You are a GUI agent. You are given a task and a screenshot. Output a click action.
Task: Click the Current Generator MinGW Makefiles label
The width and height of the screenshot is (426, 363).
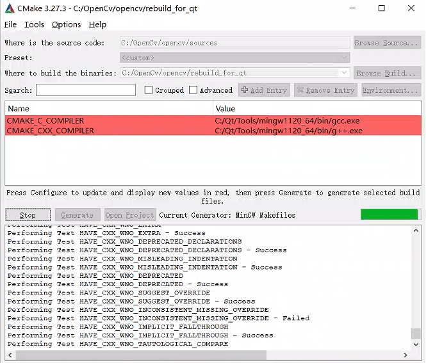coord(227,215)
